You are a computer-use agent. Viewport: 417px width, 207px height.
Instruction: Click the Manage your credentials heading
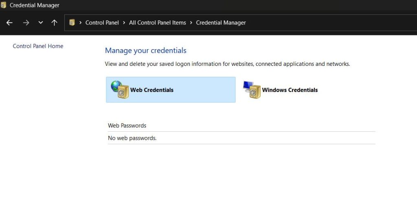[146, 50]
